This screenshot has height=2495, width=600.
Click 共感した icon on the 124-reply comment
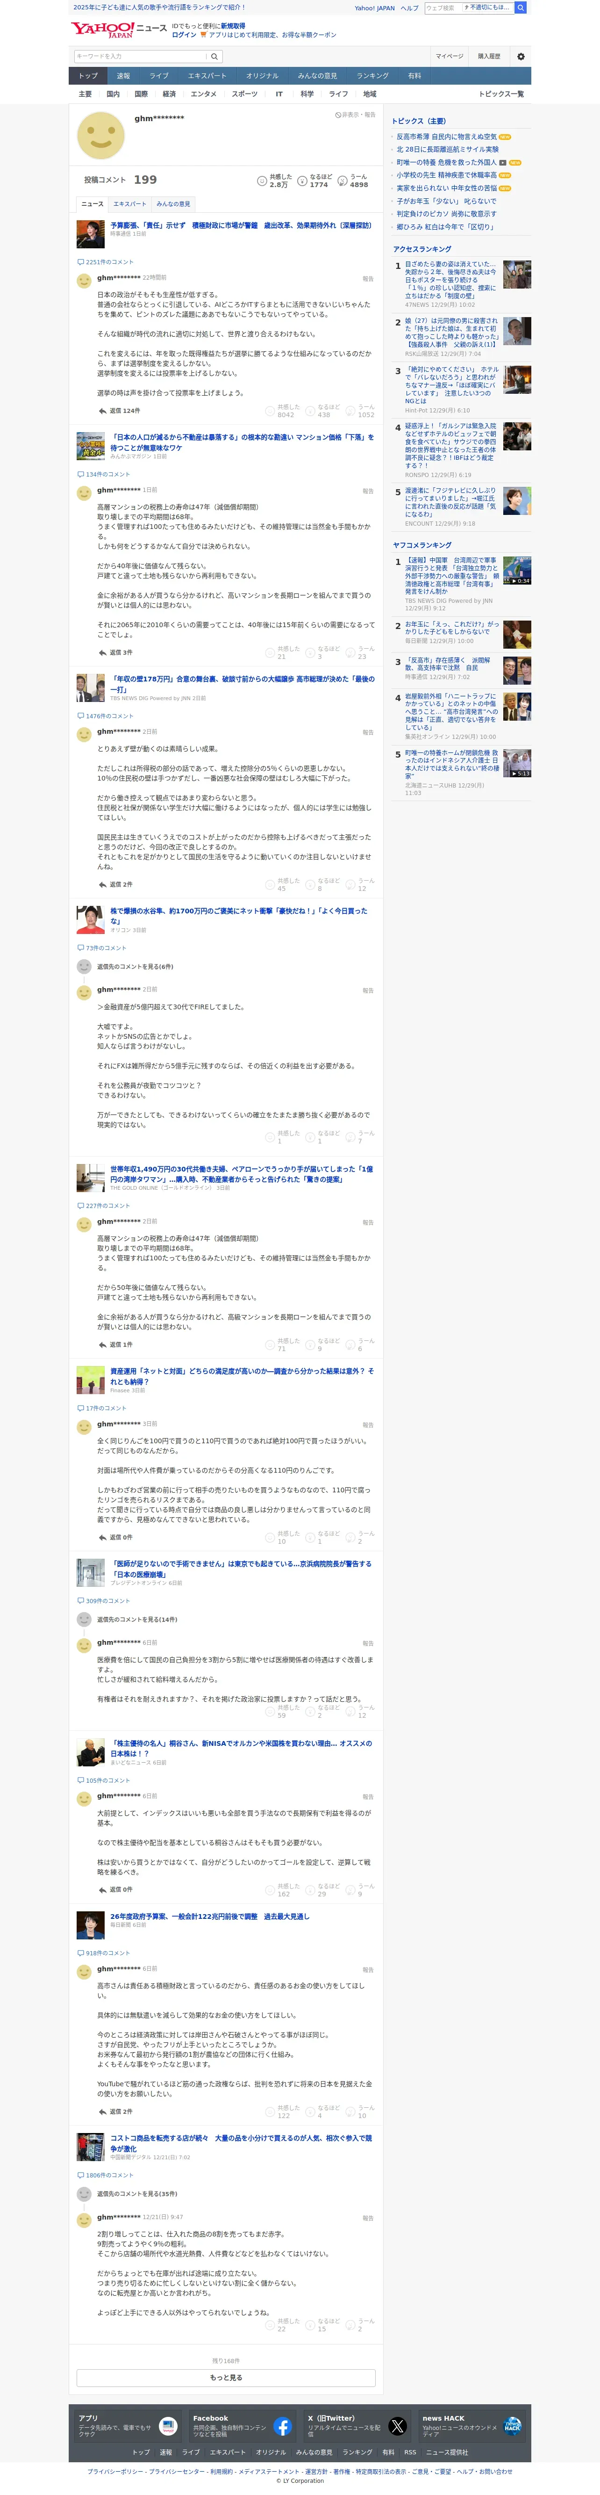(x=270, y=411)
